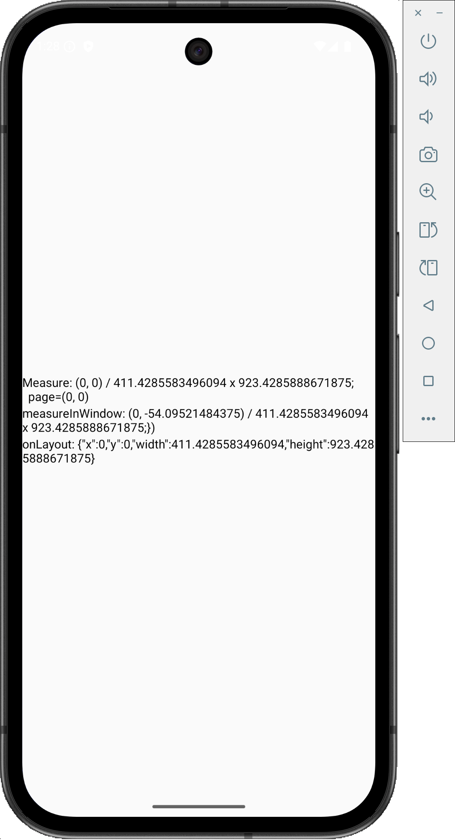Close the emulator toolbar with X
This screenshot has width=455, height=840.
click(418, 13)
